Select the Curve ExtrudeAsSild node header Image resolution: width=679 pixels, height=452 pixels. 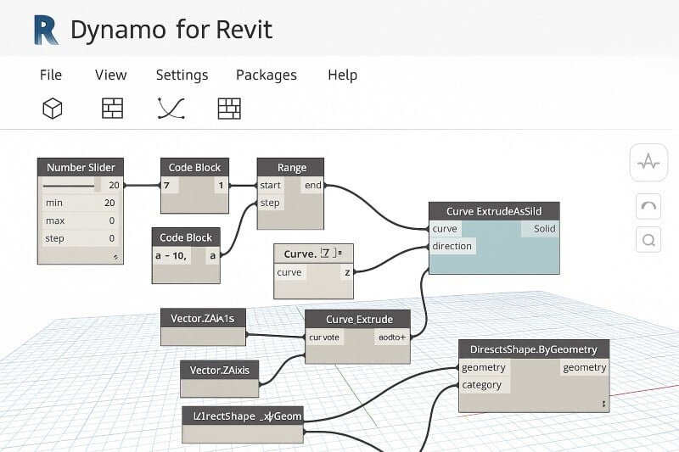tap(494, 211)
